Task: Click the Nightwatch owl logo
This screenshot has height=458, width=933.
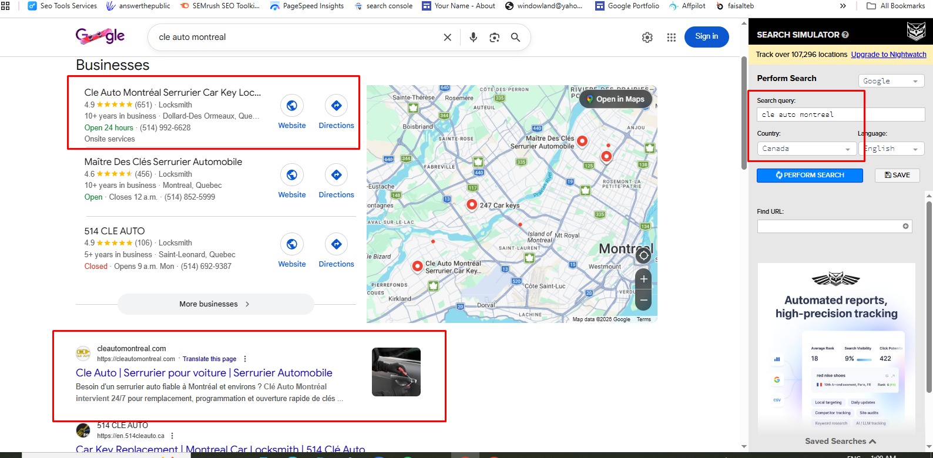Action: tap(916, 31)
